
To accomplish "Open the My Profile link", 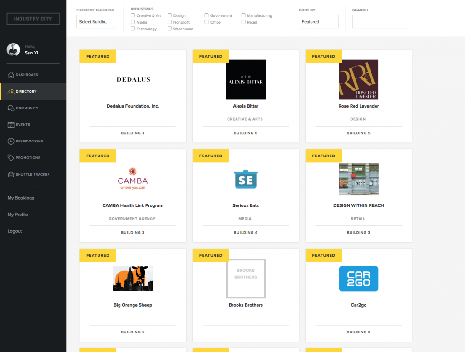I will (18, 215).
